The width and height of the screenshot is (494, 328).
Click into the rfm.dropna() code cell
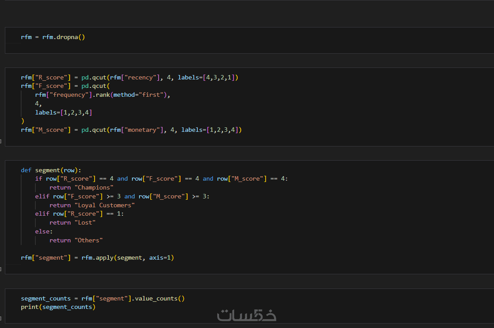pyautogui.click(x=53, y=37)
